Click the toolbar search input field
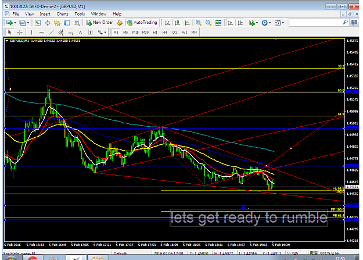This screenshot has height=260, width=363. [316, 23]
